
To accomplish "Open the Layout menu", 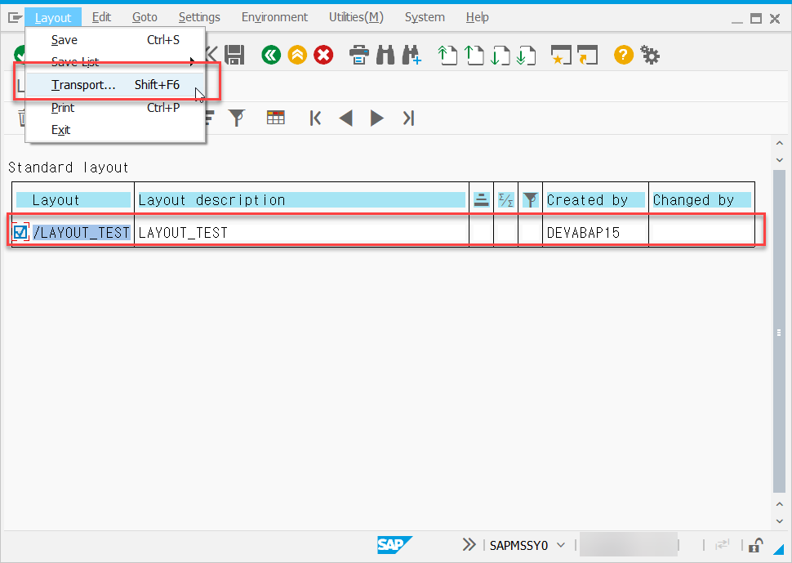I will coord(53,18).
